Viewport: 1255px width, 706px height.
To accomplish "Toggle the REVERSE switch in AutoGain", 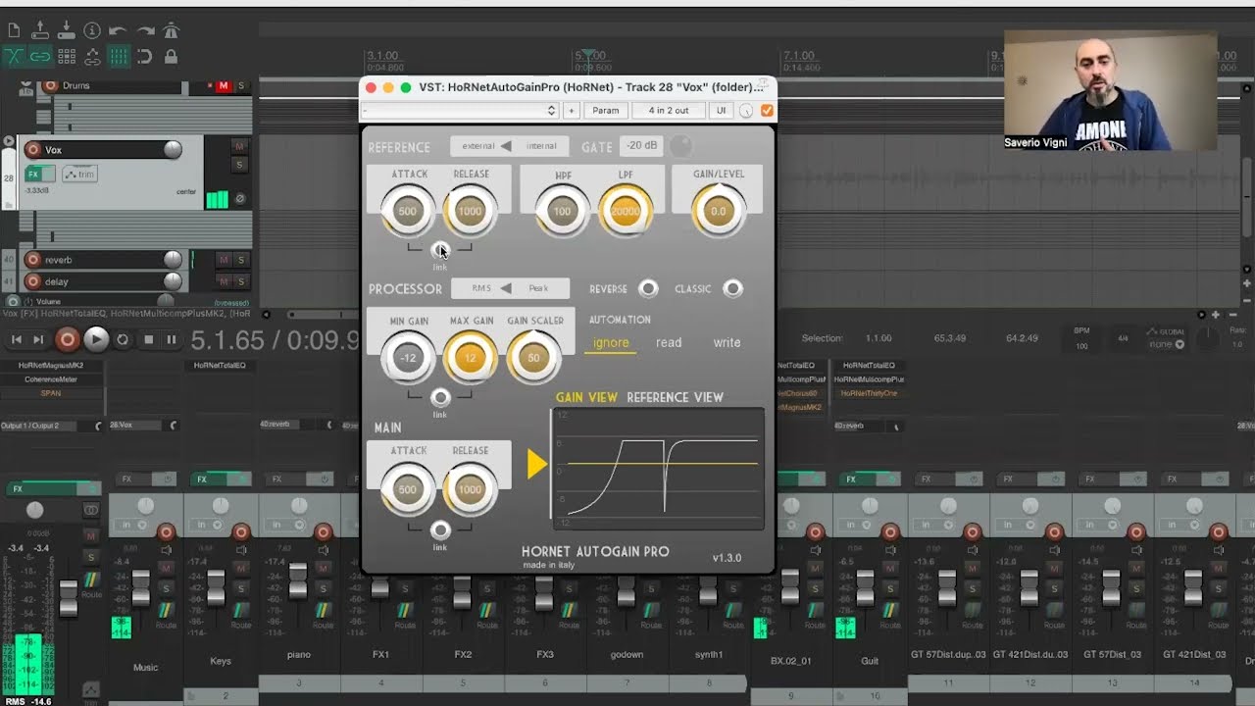I will click(x=648, y=288).
